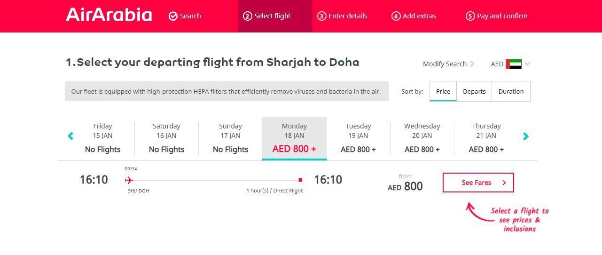The image size is (602, 255).
Task: Expand fares with See Fares chevron
Action: coord(504,183)
